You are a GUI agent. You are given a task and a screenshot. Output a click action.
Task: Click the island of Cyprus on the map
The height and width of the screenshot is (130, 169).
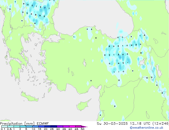83,105
